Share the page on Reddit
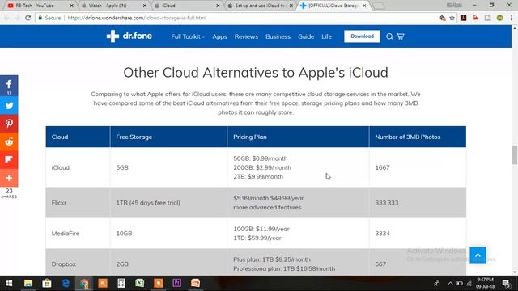The image size is (518, 291). click(x=9, y=141)
